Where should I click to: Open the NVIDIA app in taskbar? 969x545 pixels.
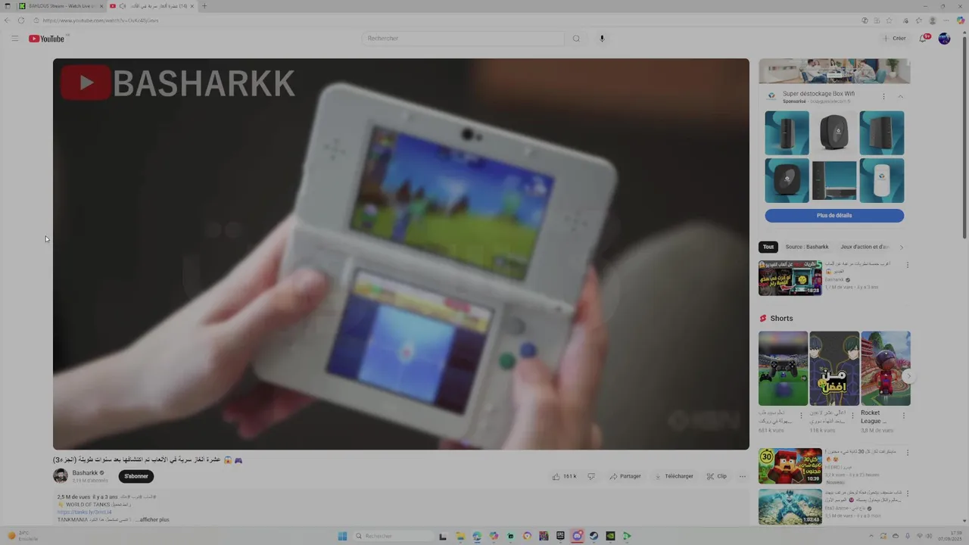[x=610, y=536]
